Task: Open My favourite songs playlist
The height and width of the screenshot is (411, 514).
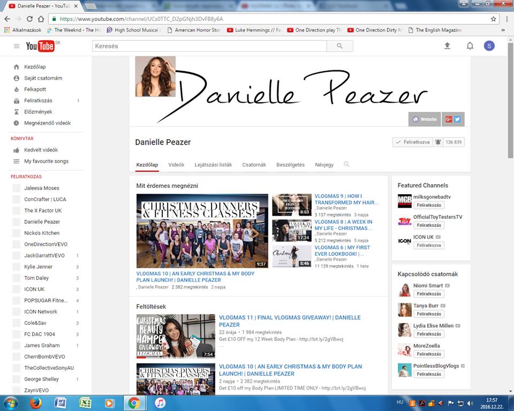Action: click(x=46, y=161)
